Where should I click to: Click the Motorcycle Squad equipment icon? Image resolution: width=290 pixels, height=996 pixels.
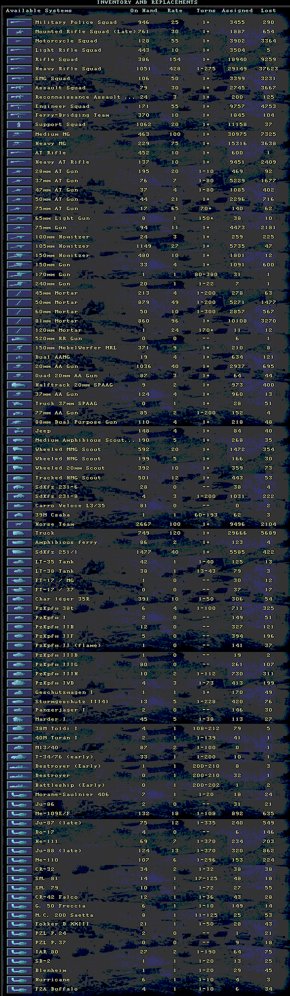[x=19, y=41]
